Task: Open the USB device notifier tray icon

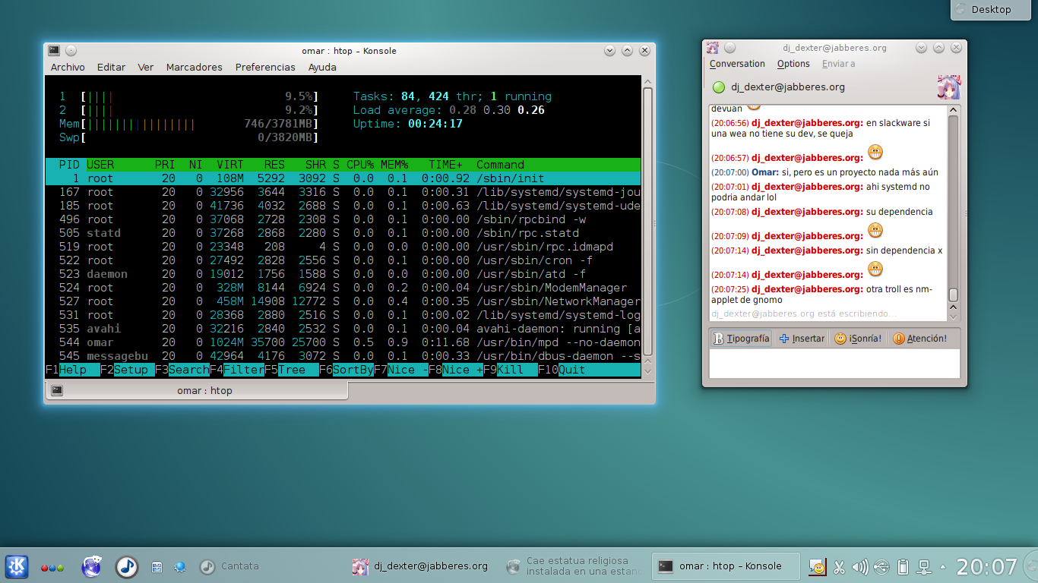Action: [x=881, y=566]
